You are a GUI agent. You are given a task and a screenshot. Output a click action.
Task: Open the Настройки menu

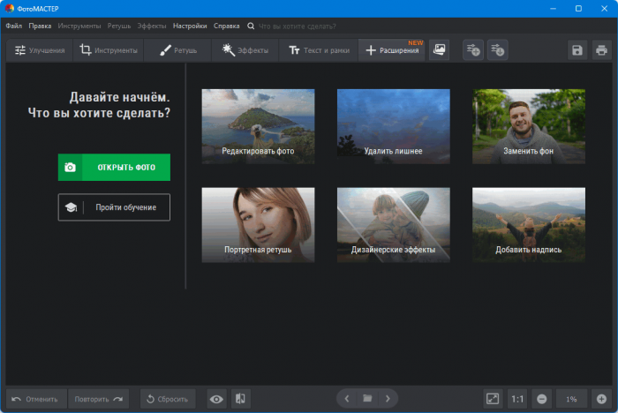pos(190,26)
